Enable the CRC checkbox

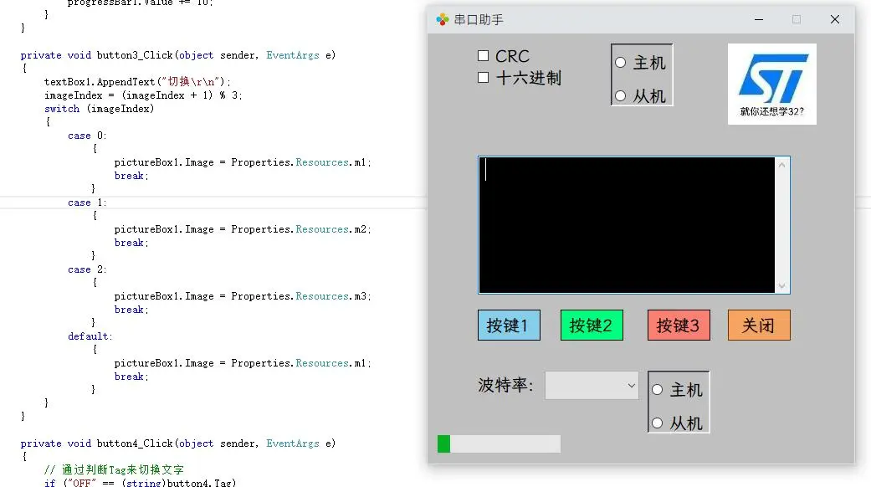[x=484, y=56]
